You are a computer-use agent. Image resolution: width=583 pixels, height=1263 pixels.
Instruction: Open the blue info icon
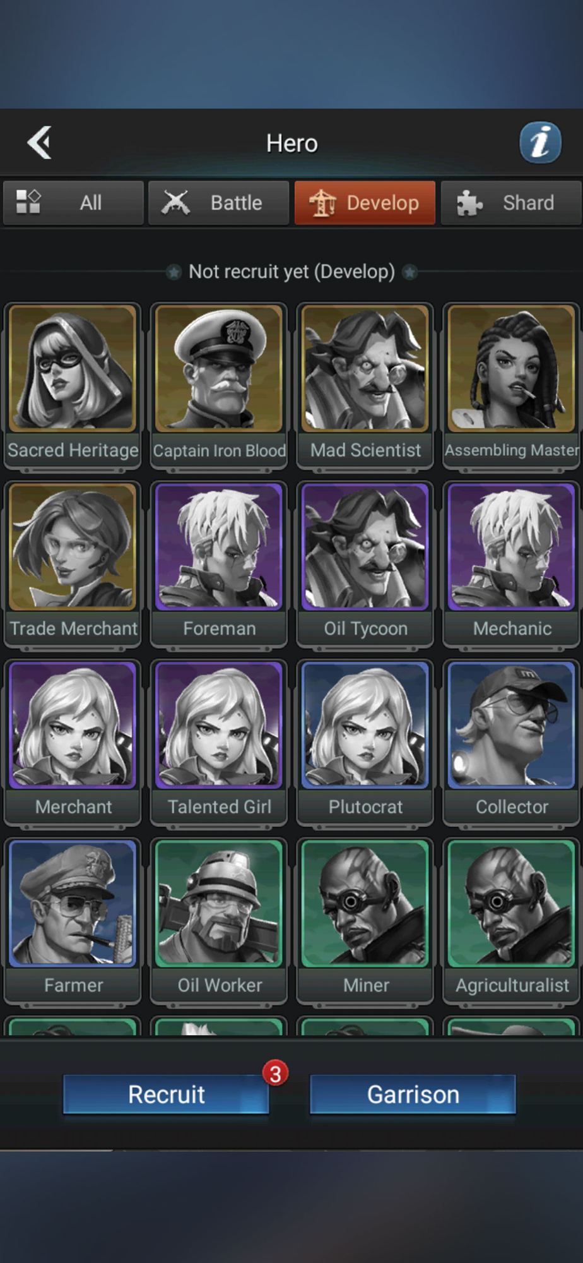pos(540,143)
